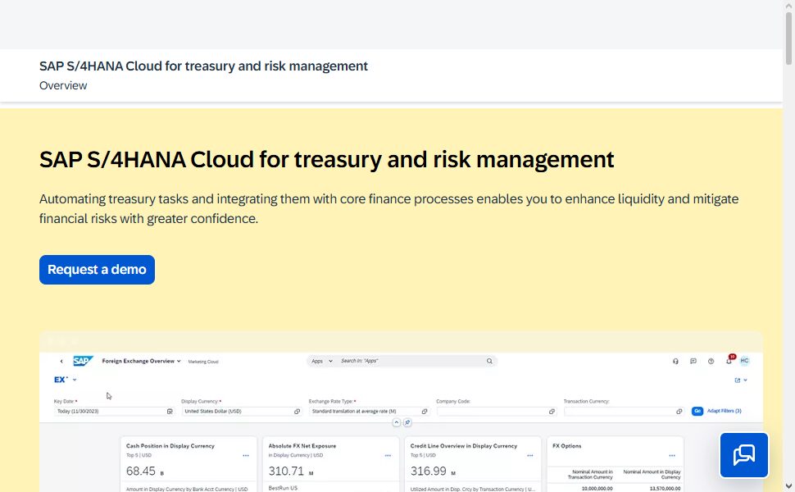Screen dimensions: 795x492
Task: Open Company Code value help icon
Action: click(552, 412)
